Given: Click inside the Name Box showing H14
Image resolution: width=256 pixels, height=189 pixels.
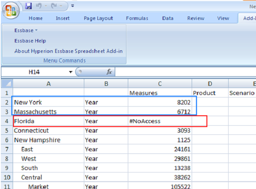Looking at the screenshot, I should 34,72.
